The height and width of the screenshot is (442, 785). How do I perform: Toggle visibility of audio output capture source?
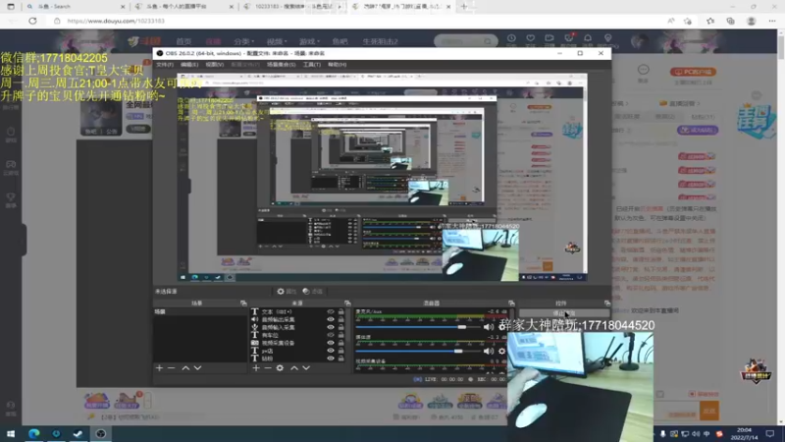[331, 319]
